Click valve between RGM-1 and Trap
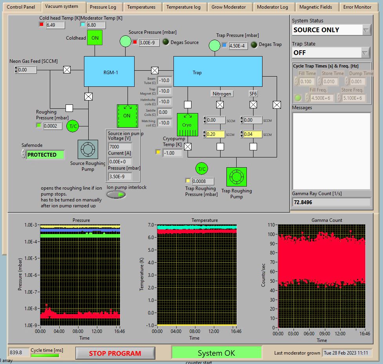 [155, 71]
